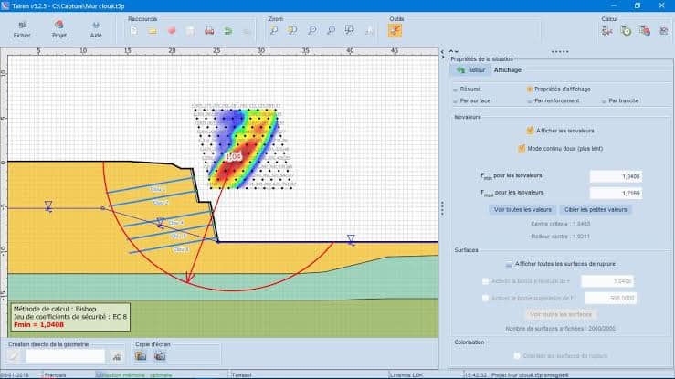Click Cibler les petites valeurs button
675x379 pixels.
(596, 209)
